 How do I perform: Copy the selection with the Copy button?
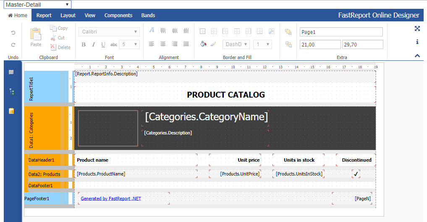59,28
